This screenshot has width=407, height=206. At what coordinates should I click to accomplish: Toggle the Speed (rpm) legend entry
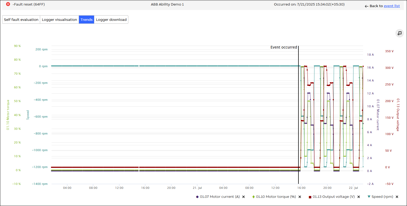(x=382, y=197)
